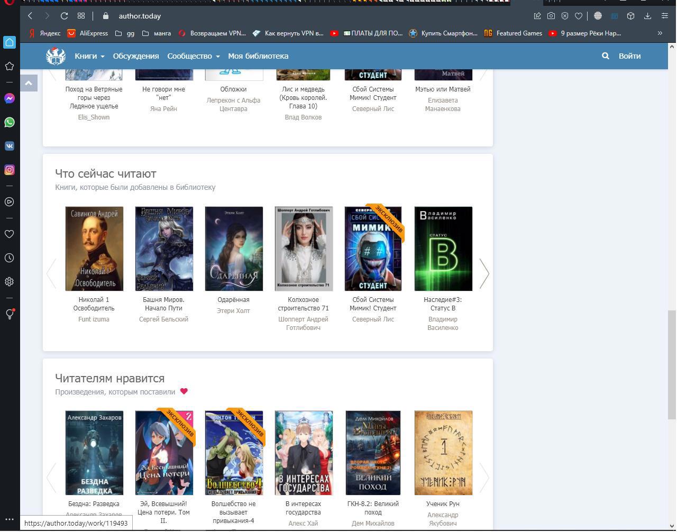Viewport: 677px width, 532px height.
Task: Click the scroll-to-top arrow button
Action: point(29,82)
